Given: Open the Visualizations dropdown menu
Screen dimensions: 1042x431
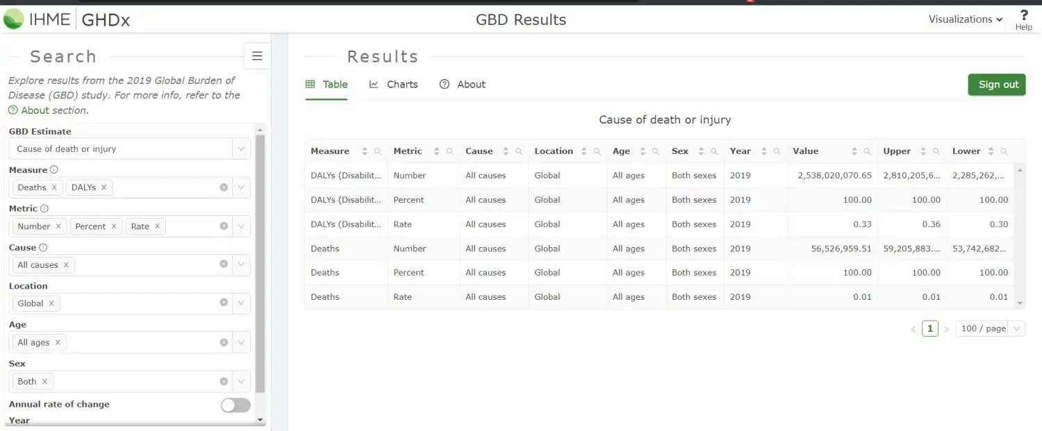Looking at the screenshot, I should pyautogui.click(x=965, y=19).
